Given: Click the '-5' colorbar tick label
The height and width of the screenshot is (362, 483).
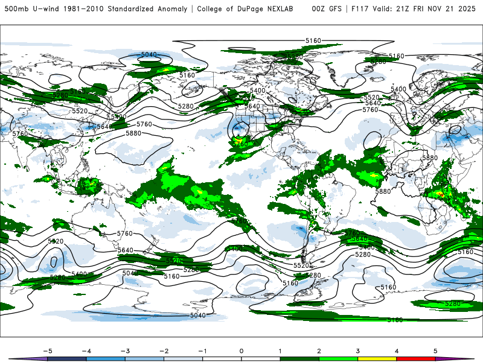Looking at the screenshot, I should click(x=48, y=351).
